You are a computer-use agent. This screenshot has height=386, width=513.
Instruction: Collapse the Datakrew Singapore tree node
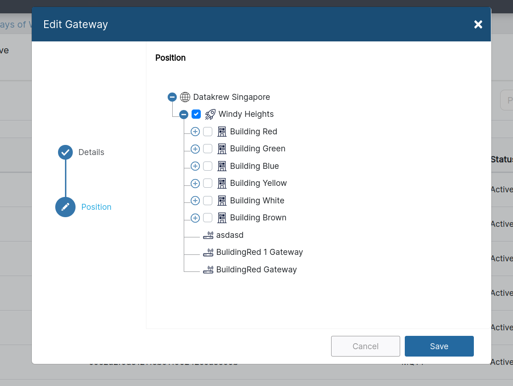[x=172, y=97]
